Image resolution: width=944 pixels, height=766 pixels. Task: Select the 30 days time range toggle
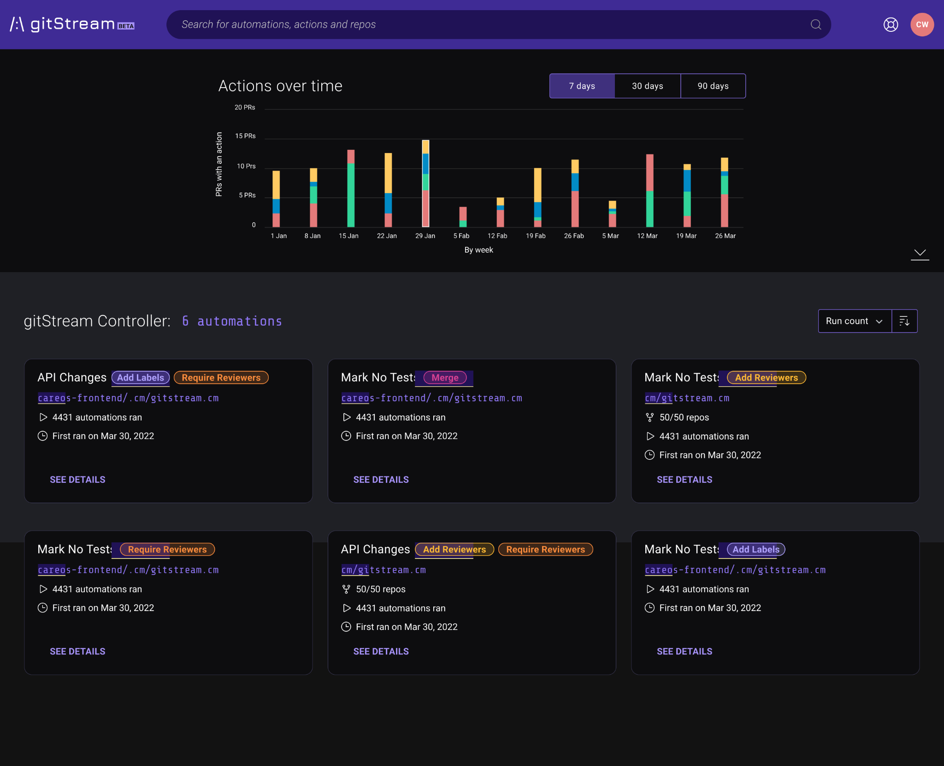(647, 86)
